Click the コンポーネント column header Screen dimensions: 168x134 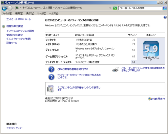tap(52, 35)
